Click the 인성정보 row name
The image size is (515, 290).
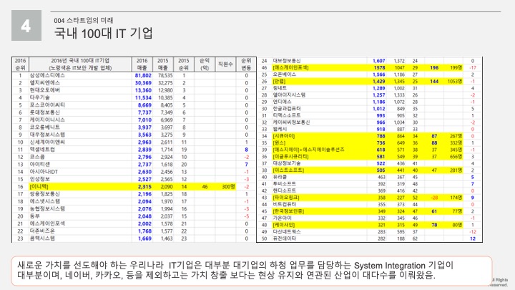click(40, 179)
